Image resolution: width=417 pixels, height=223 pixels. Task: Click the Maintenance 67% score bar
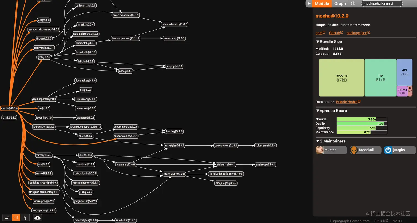(x=362, y=132)
